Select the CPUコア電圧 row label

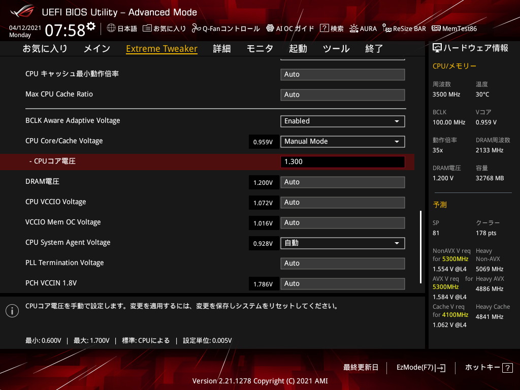click(52, 161)
